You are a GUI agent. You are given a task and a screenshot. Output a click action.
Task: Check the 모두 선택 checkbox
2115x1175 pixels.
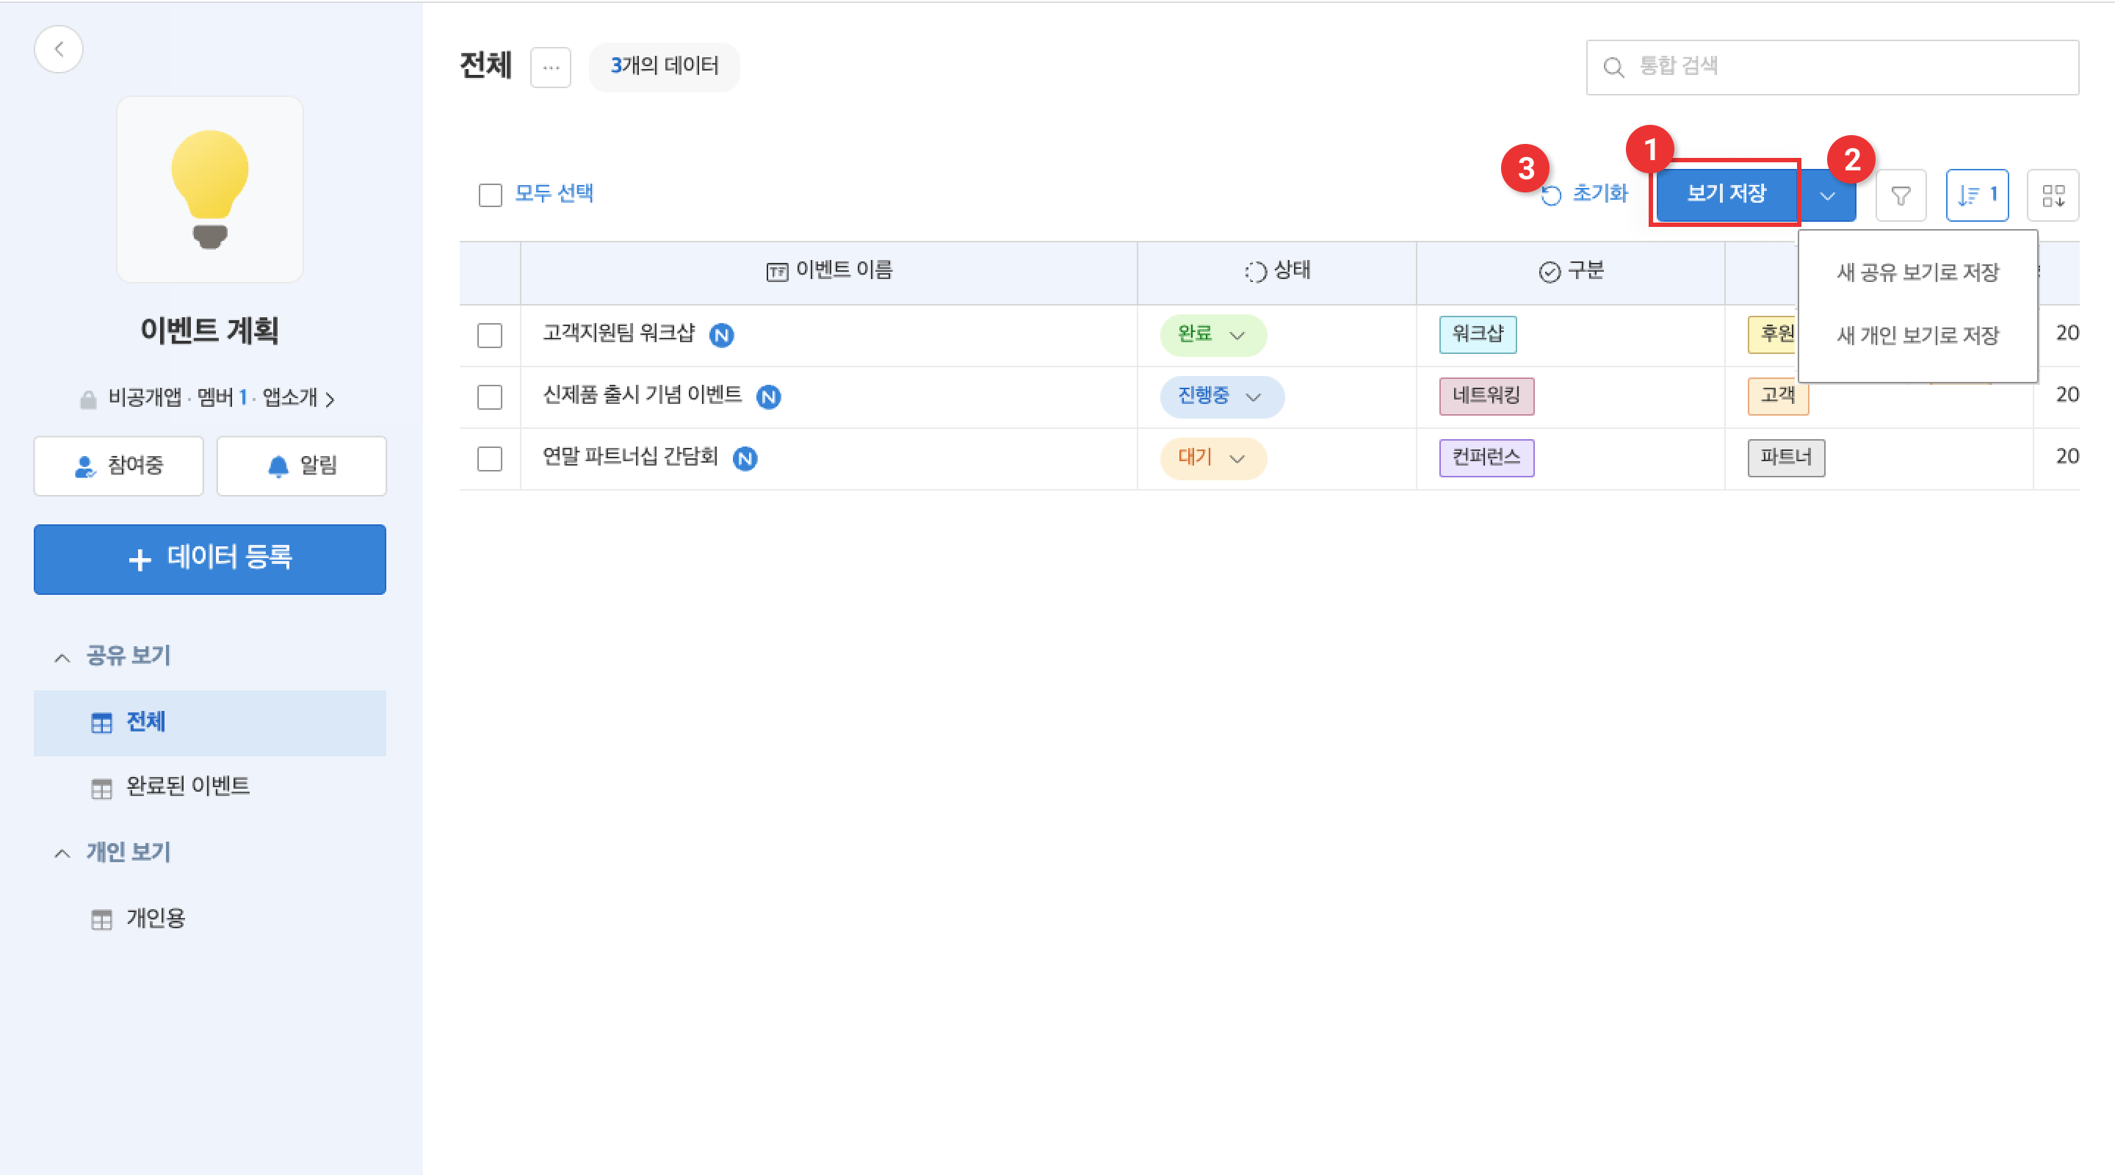(490, 195)
